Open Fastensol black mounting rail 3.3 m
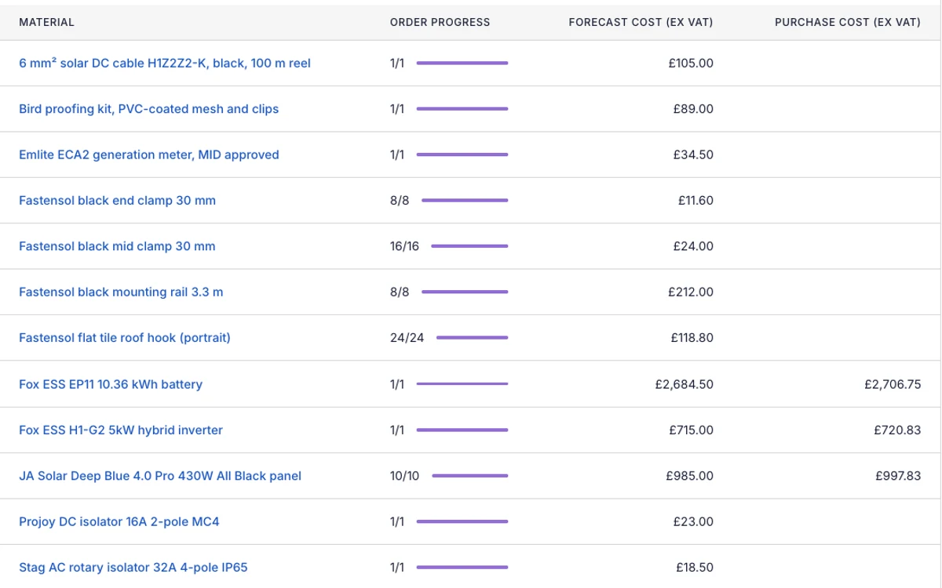Viewport: 942px width, 588px height. (121, 292)
